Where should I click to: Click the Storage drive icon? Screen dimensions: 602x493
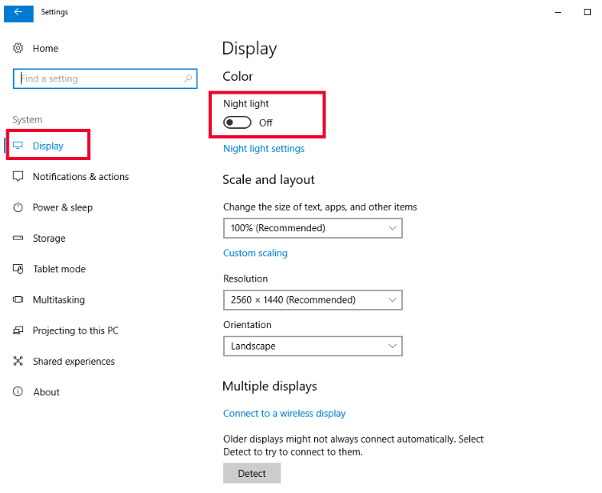pyautogui.click(x=18, y=238)
